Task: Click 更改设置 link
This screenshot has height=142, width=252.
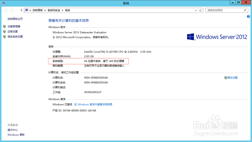Action: (x=232, y=78)
